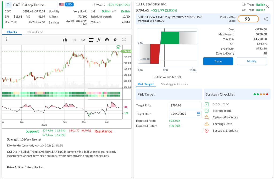Switch to the News Feed tab
This screenshot has width=274, height=179.
click(35, 32)
